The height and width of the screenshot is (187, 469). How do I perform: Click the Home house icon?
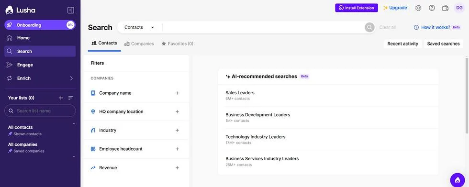point(10,38)
